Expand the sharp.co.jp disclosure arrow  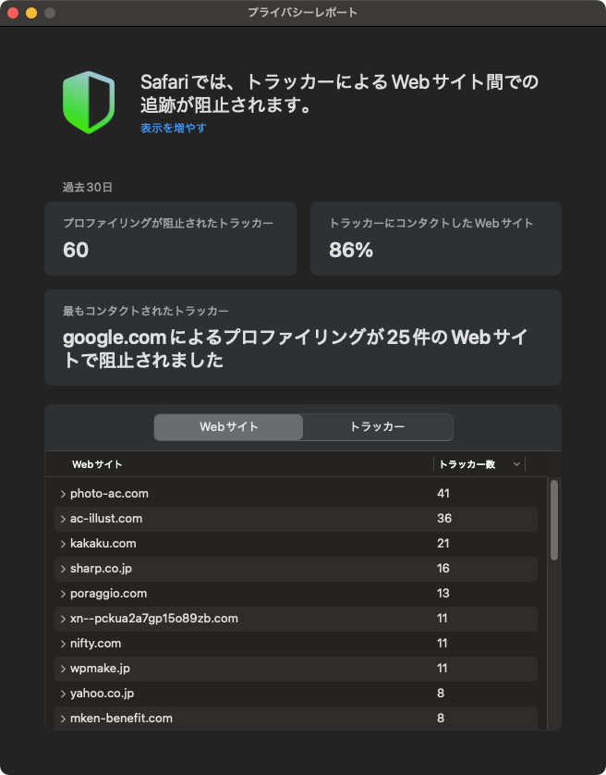click(63, 569)
